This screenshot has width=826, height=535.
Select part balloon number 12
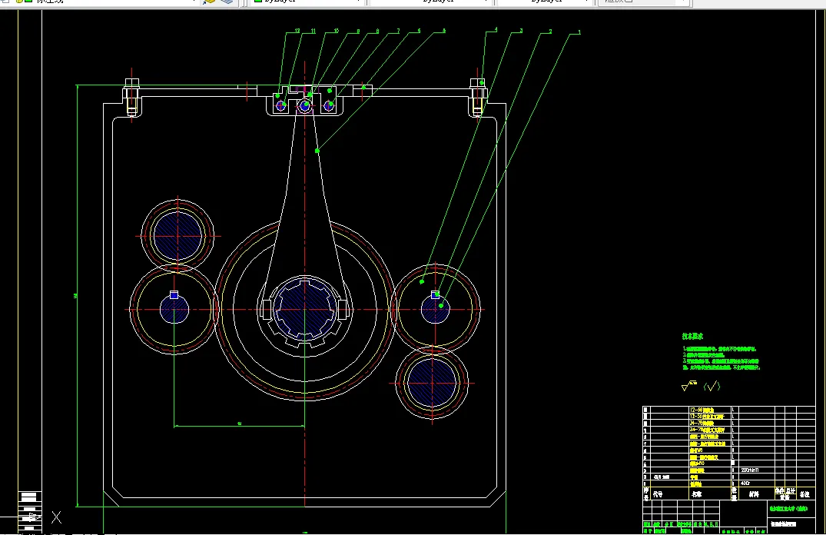297,31
